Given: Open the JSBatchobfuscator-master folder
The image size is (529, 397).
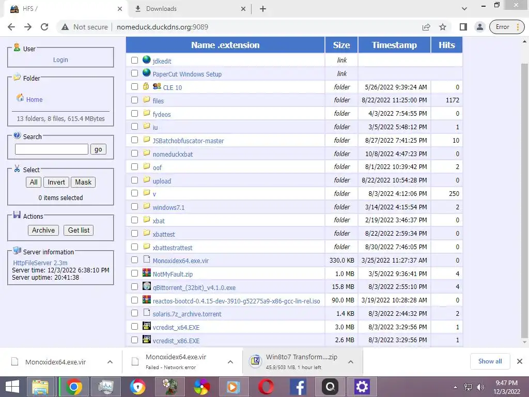Looking at the screenshot, I should click(188, 141).
